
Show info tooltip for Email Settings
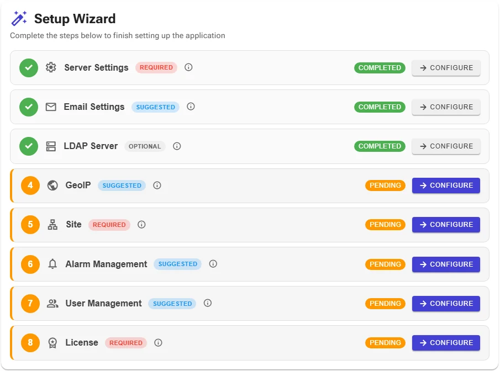191,107
